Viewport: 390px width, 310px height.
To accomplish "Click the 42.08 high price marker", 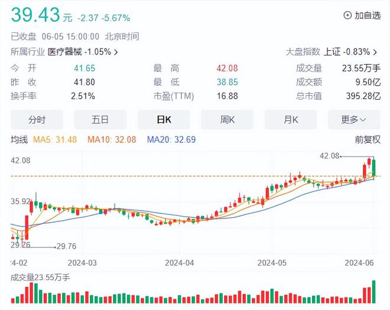I will (x=331, y=156).
